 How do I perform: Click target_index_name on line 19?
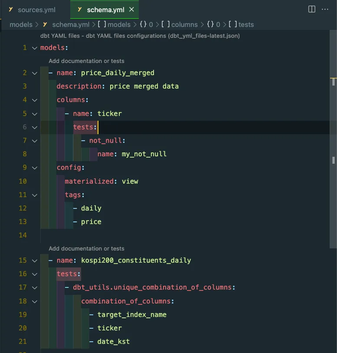click(x=132, y=315)
